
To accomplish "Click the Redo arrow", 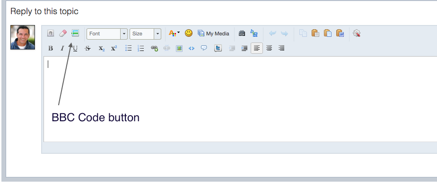I will (285, 33).
